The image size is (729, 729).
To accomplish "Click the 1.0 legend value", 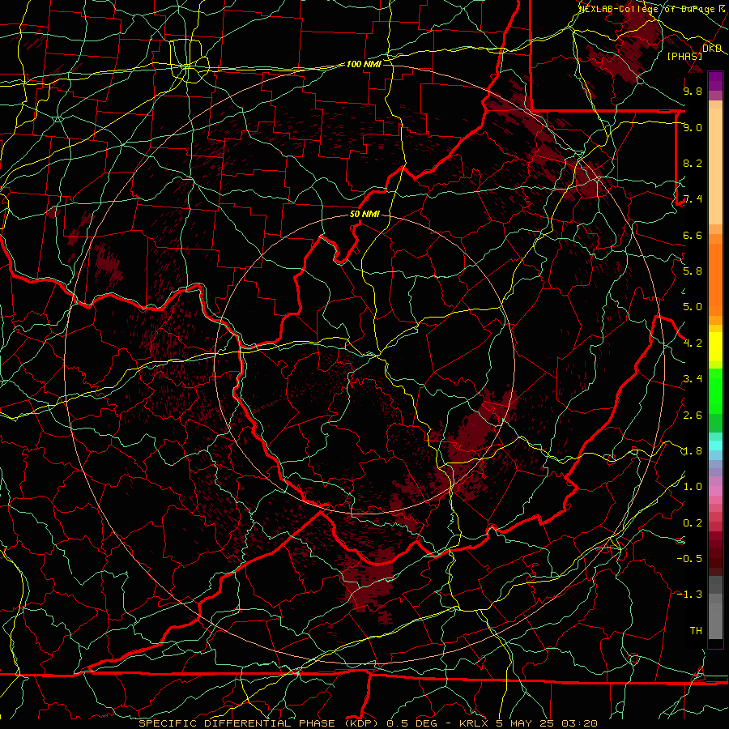I will tap(693, 487).
